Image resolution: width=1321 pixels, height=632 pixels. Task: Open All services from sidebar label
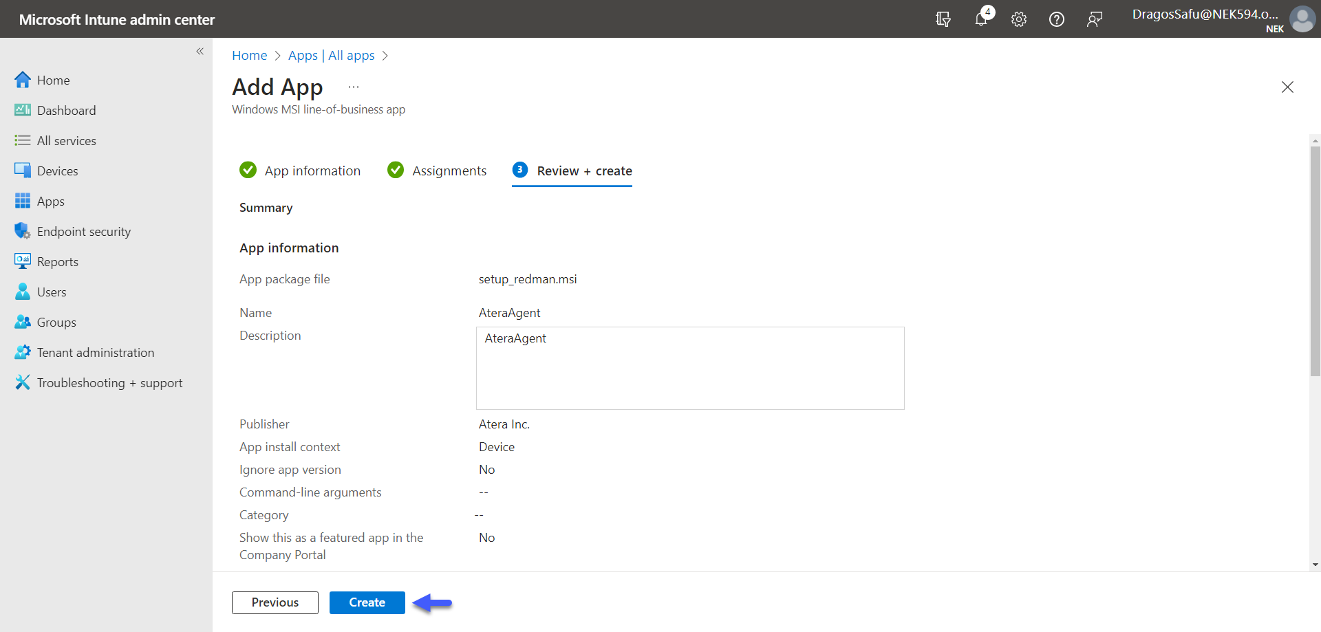(67, 141)
